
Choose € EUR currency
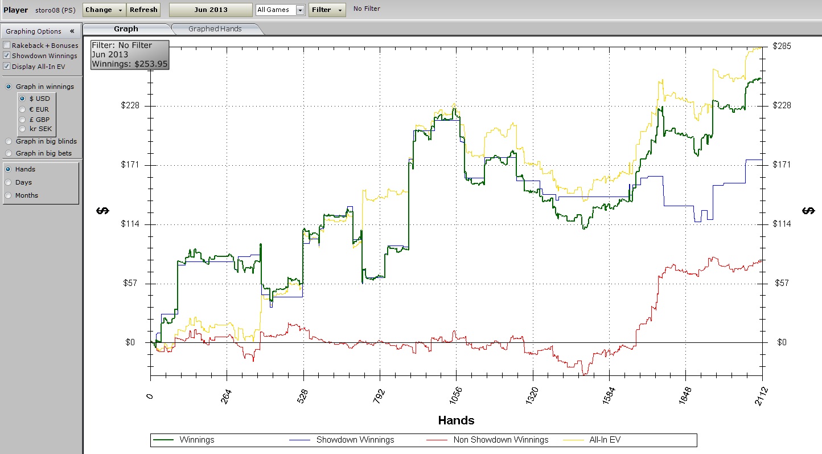22,109
